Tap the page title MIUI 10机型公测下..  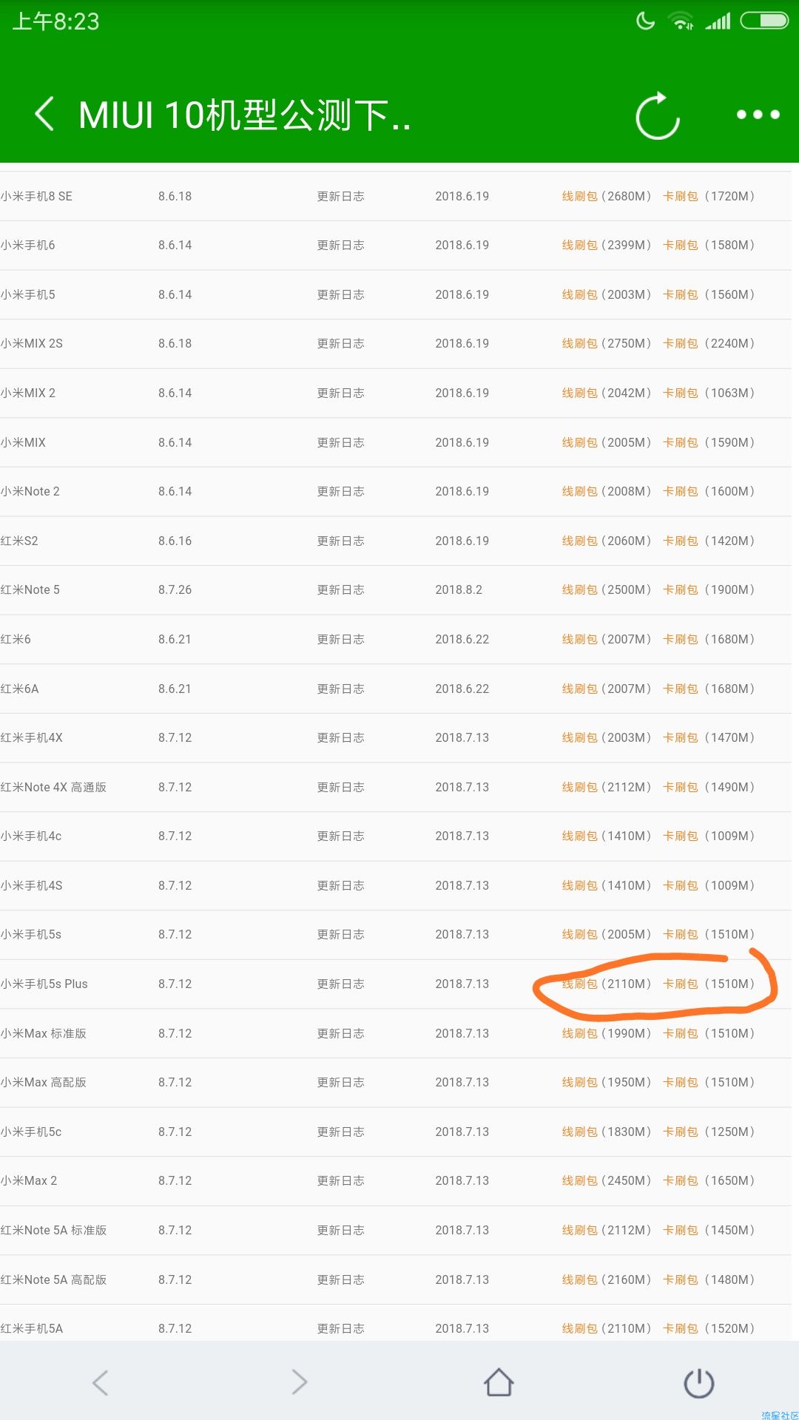244,115
